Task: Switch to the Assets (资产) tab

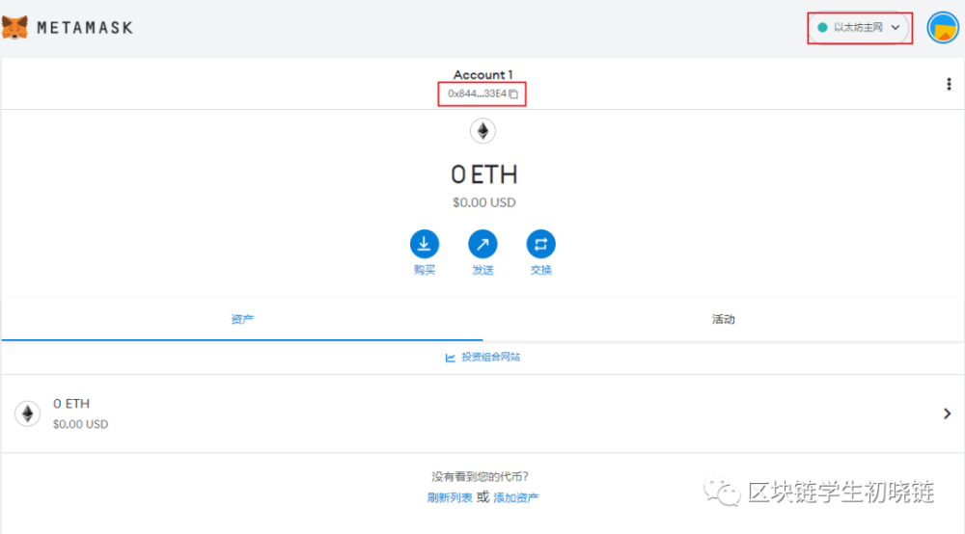Action: tap(242, 320)
